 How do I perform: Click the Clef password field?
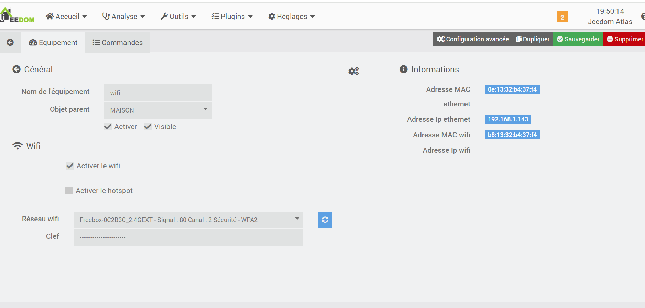[188, 237]
